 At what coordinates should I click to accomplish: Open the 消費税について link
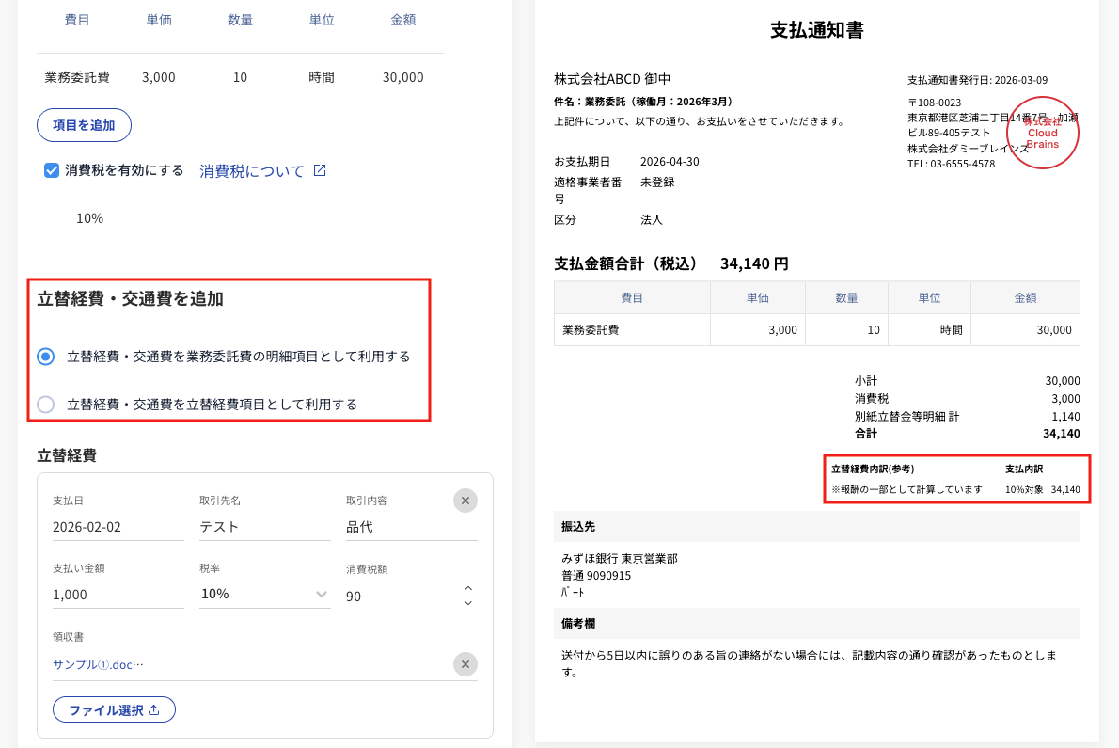[251, 170]
